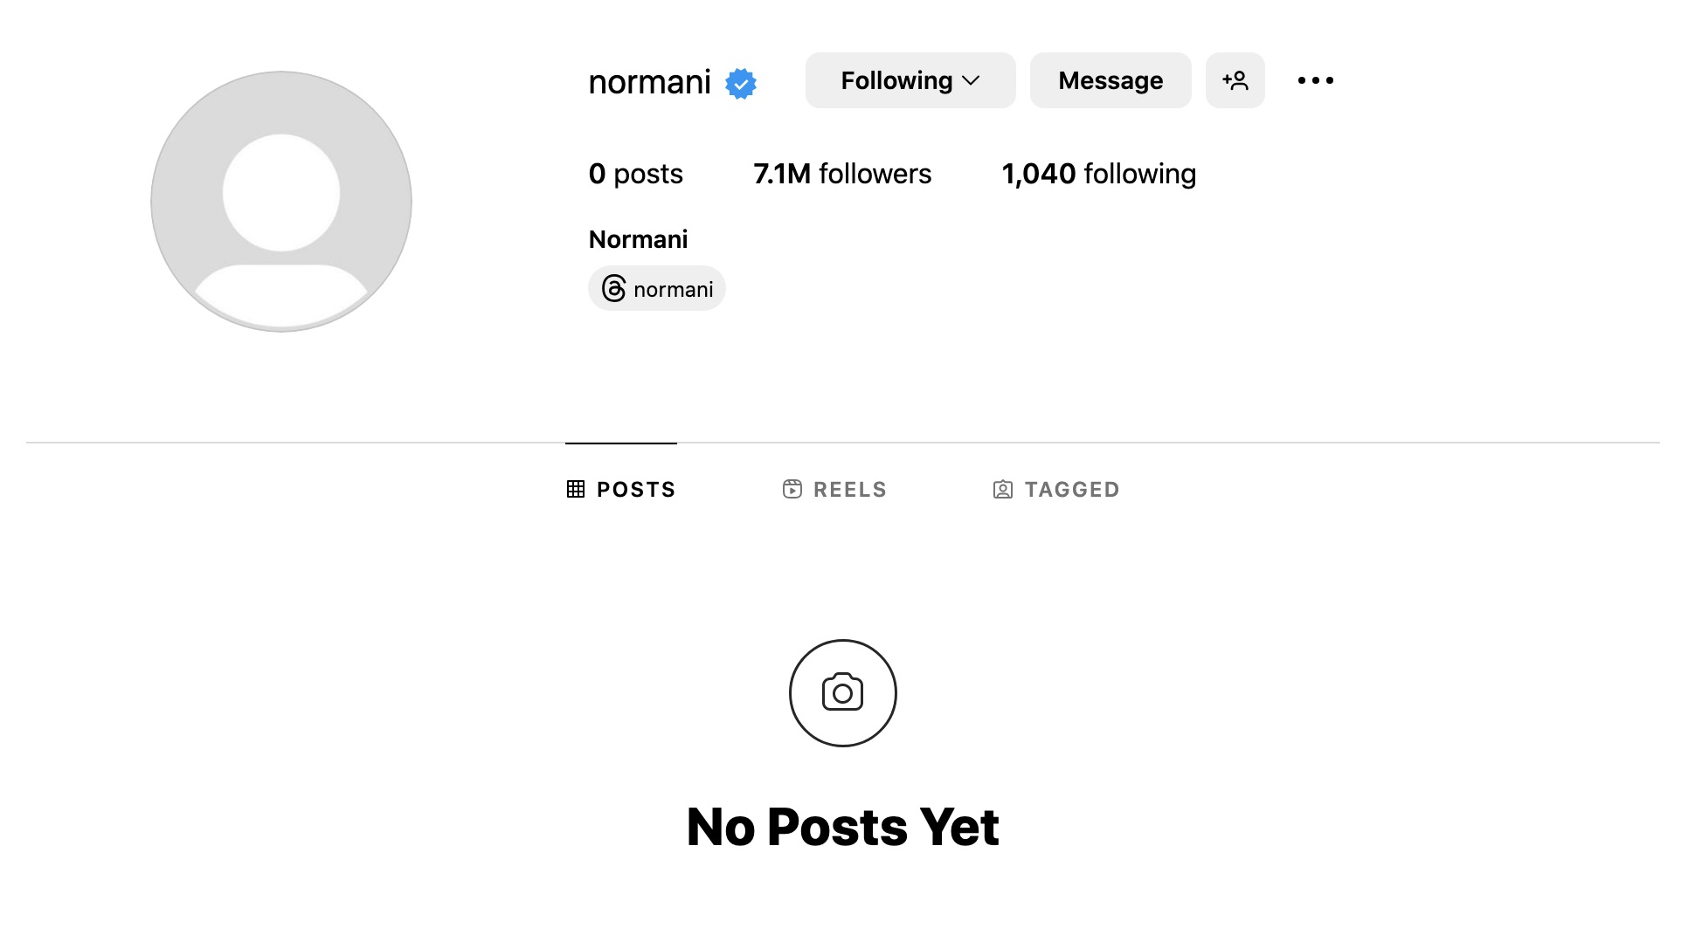This screenshot has height=949, width=1702.
Task: Click the add similar accounts person icon
Action: [x=1235, y=80]
